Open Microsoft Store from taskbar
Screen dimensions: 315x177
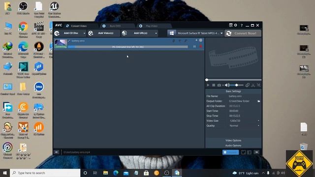(146, 173)
